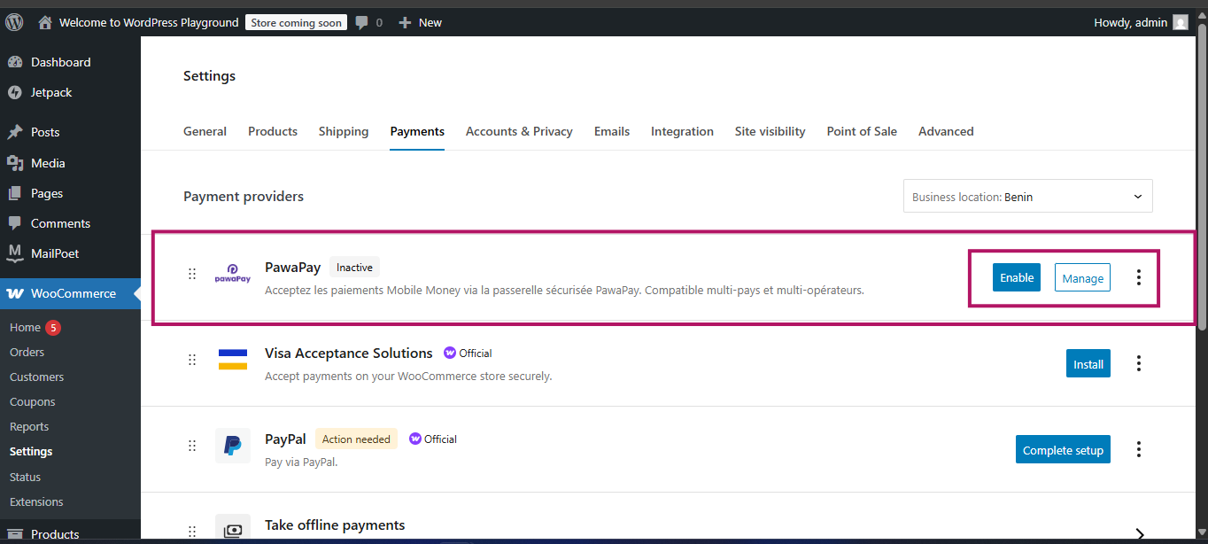Viewport: 1208px width, 544px height.
Task: Open the Integration tab
Action: click(x=682, y=131)
